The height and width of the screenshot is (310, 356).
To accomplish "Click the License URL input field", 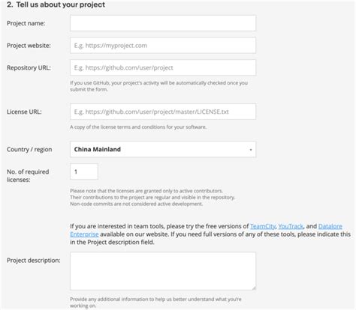I will (163, 112).
